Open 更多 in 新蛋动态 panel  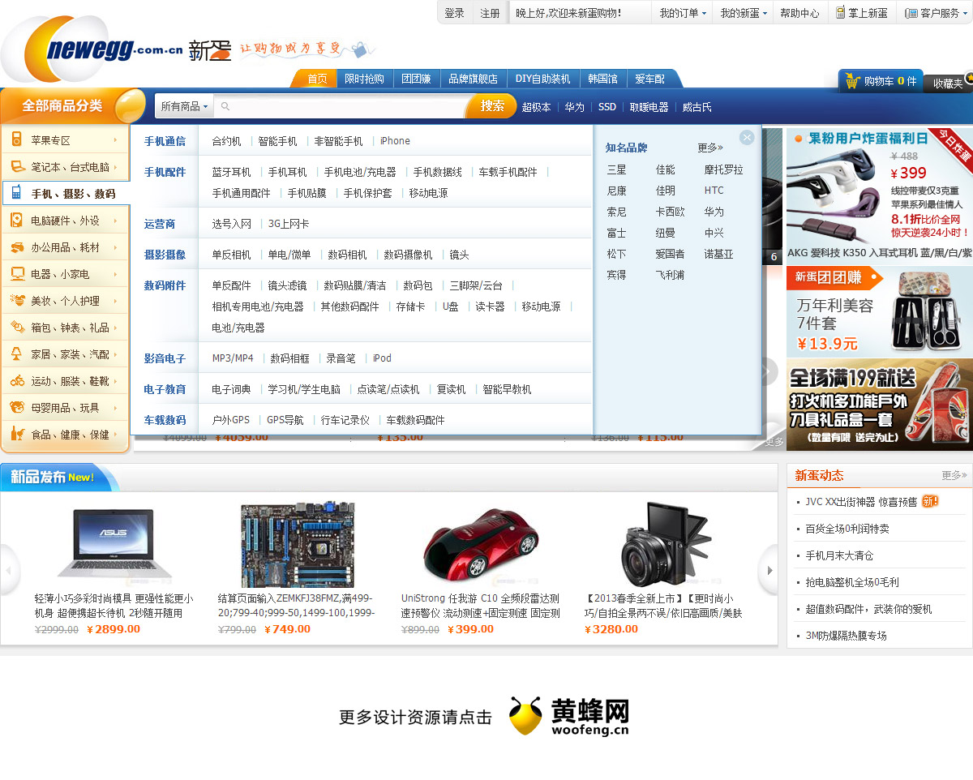click(x=954, y=475)
